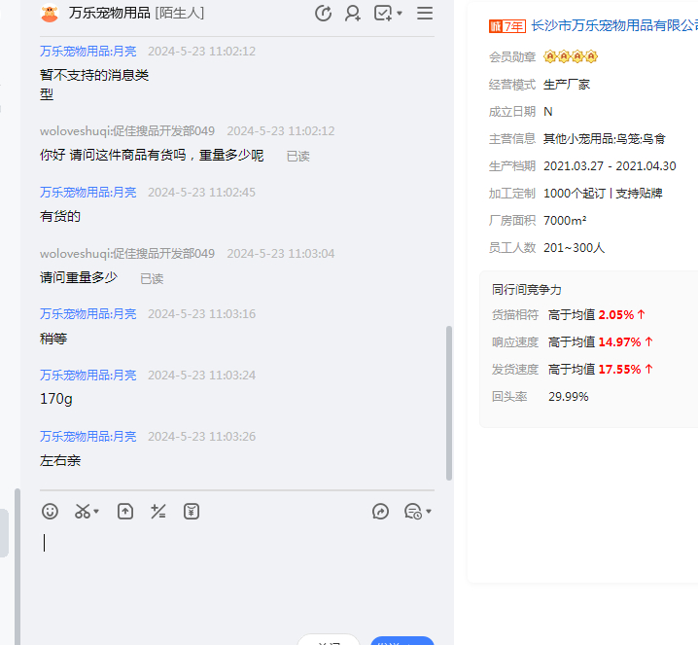
Task: Open the emoji picker
Action: 51,511
